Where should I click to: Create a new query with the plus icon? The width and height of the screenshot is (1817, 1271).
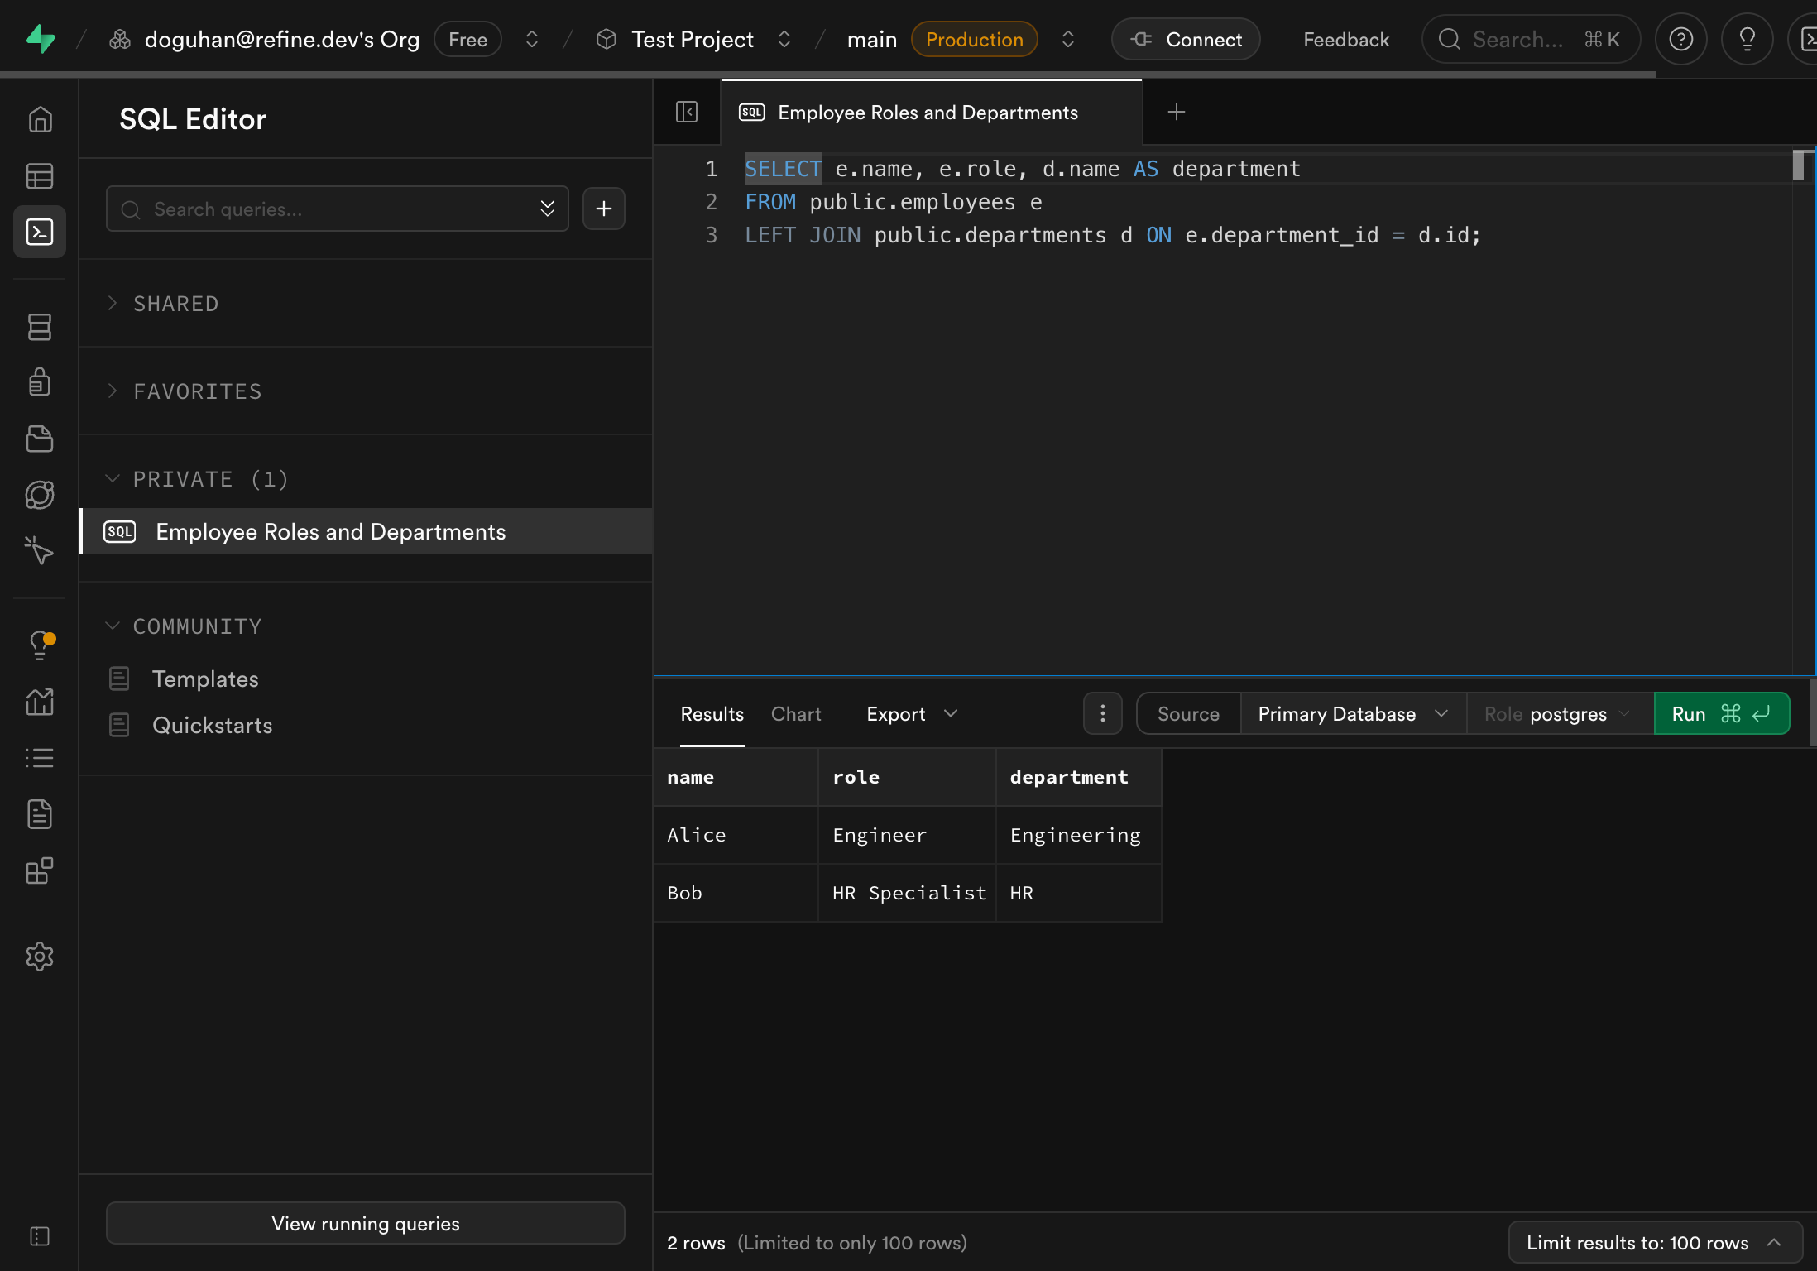pyautogui.click(x=603, y=209)
